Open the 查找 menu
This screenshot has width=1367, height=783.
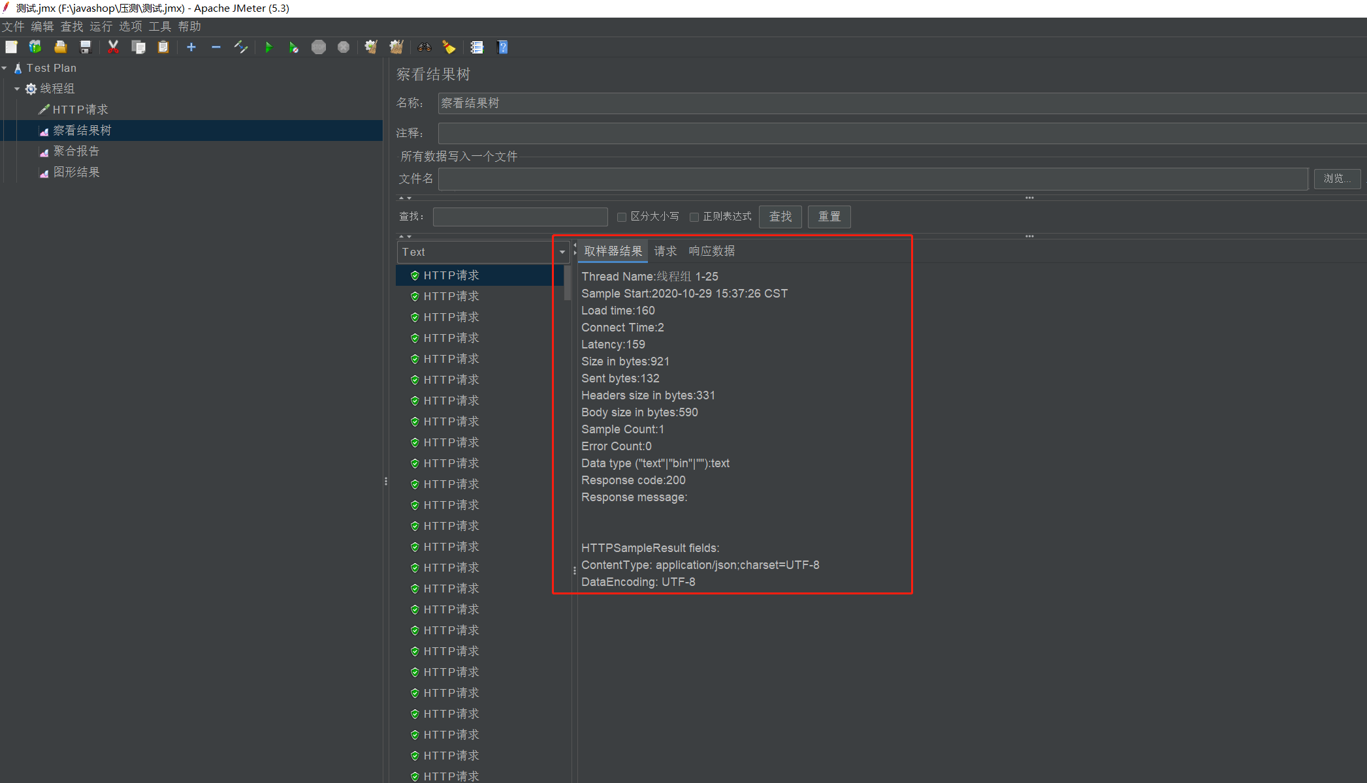[72, 27]
